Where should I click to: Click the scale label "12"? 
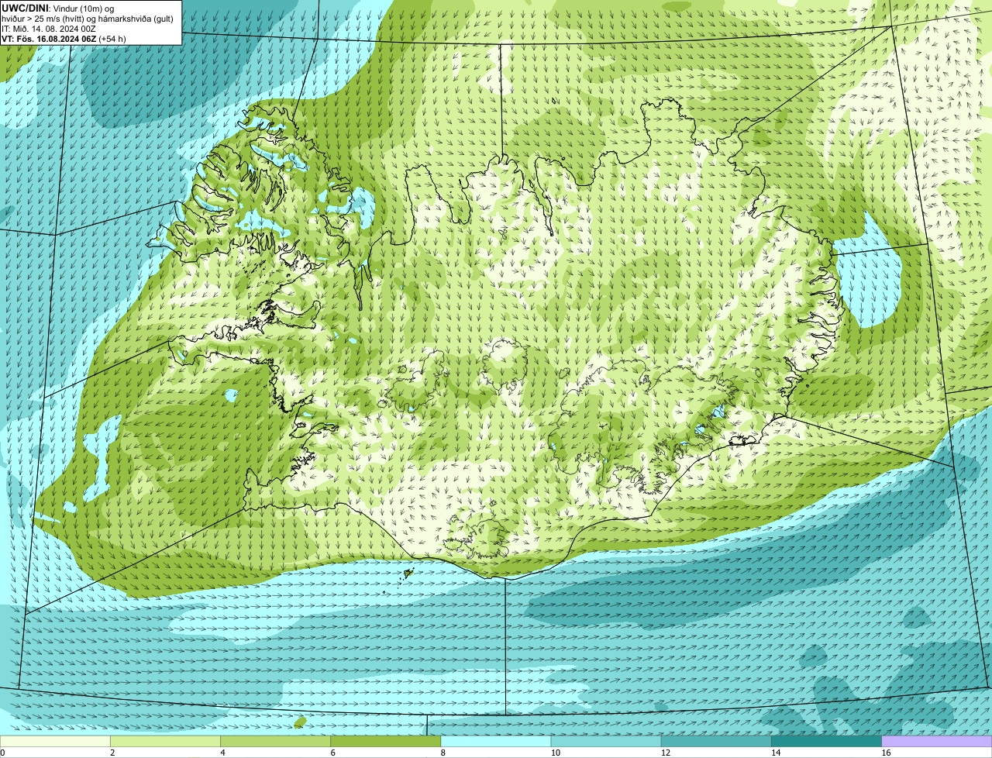tap(665, 753)
